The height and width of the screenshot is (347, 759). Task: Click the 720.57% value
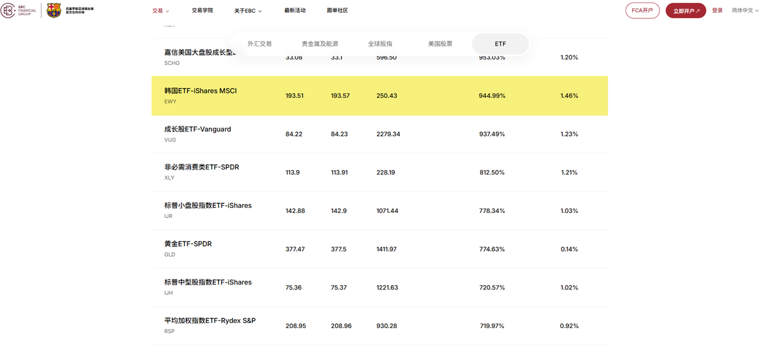(x=492, y=288)
